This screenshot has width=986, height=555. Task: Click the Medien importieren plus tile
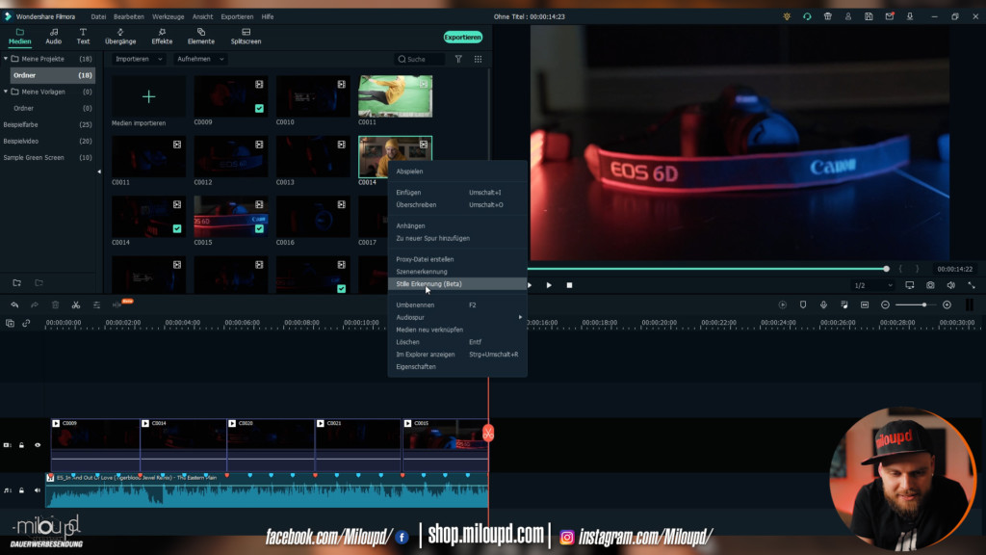(x=148, y=96)
